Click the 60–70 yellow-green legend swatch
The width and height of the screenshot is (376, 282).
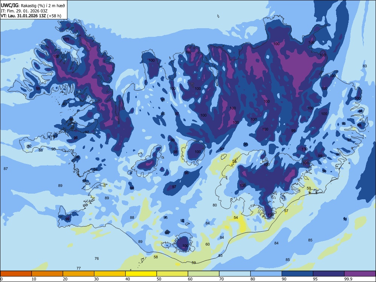(203, 274)
